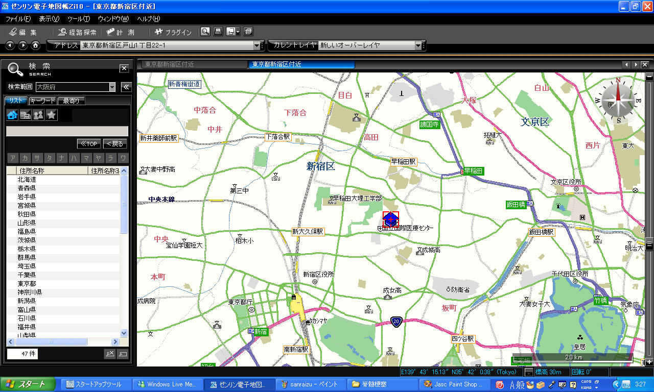
Task: Switch to the 最寄り tab
Action: (72, 101)
